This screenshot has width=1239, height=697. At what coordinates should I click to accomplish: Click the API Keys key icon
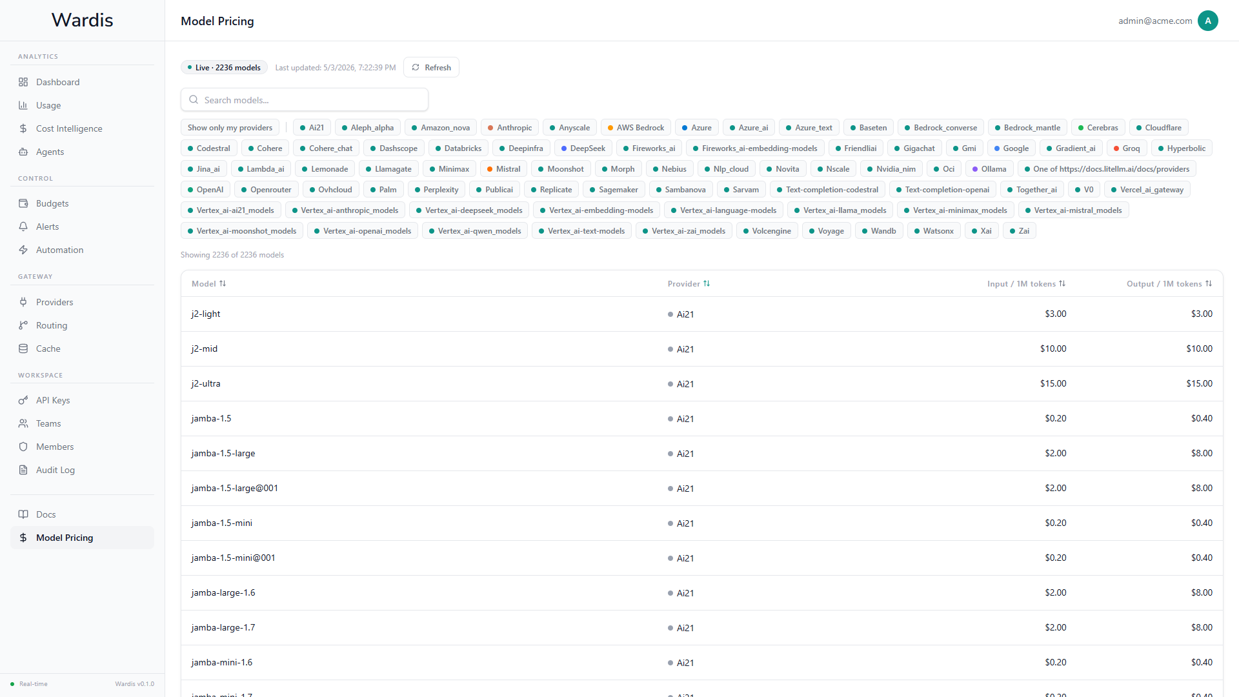tap(23, 400)
